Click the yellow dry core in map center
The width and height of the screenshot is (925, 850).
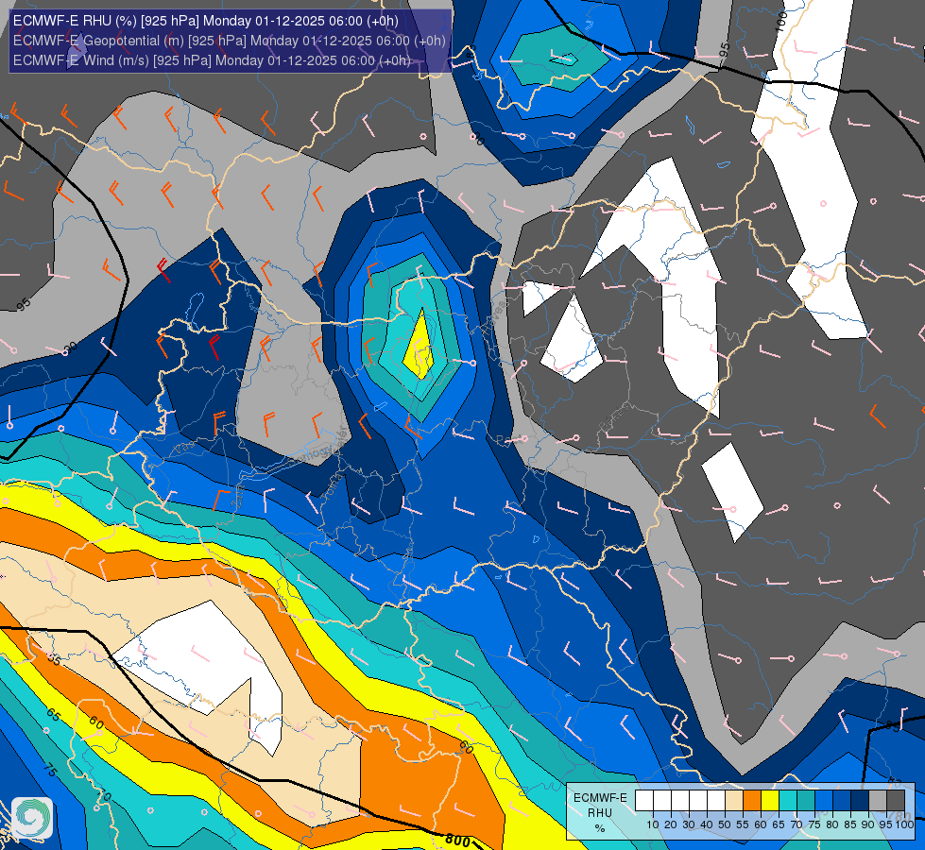pos(420,347)
